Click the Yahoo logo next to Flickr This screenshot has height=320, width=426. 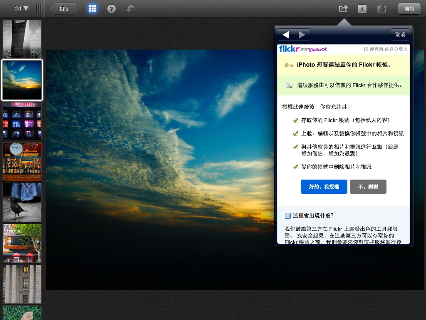point(317,48)
